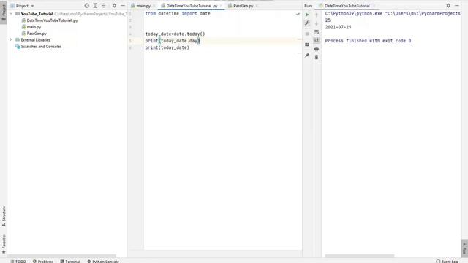Click Up the stack trace arrow

tap(317, 15)
